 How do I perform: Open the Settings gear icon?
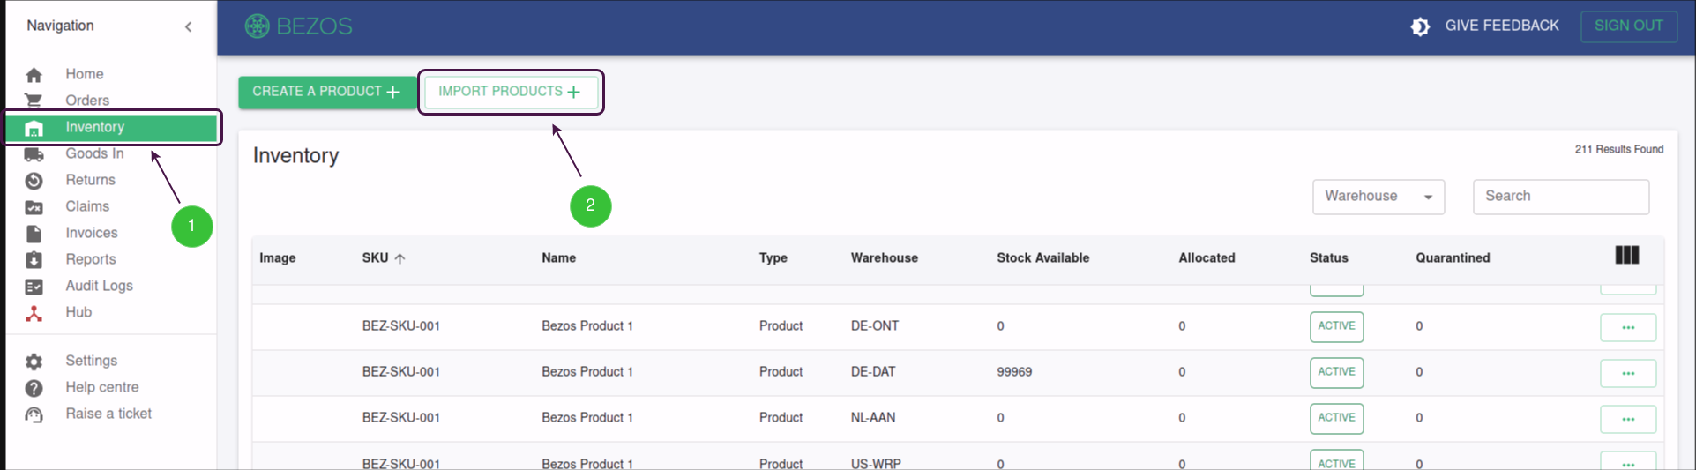pos(34,362)
